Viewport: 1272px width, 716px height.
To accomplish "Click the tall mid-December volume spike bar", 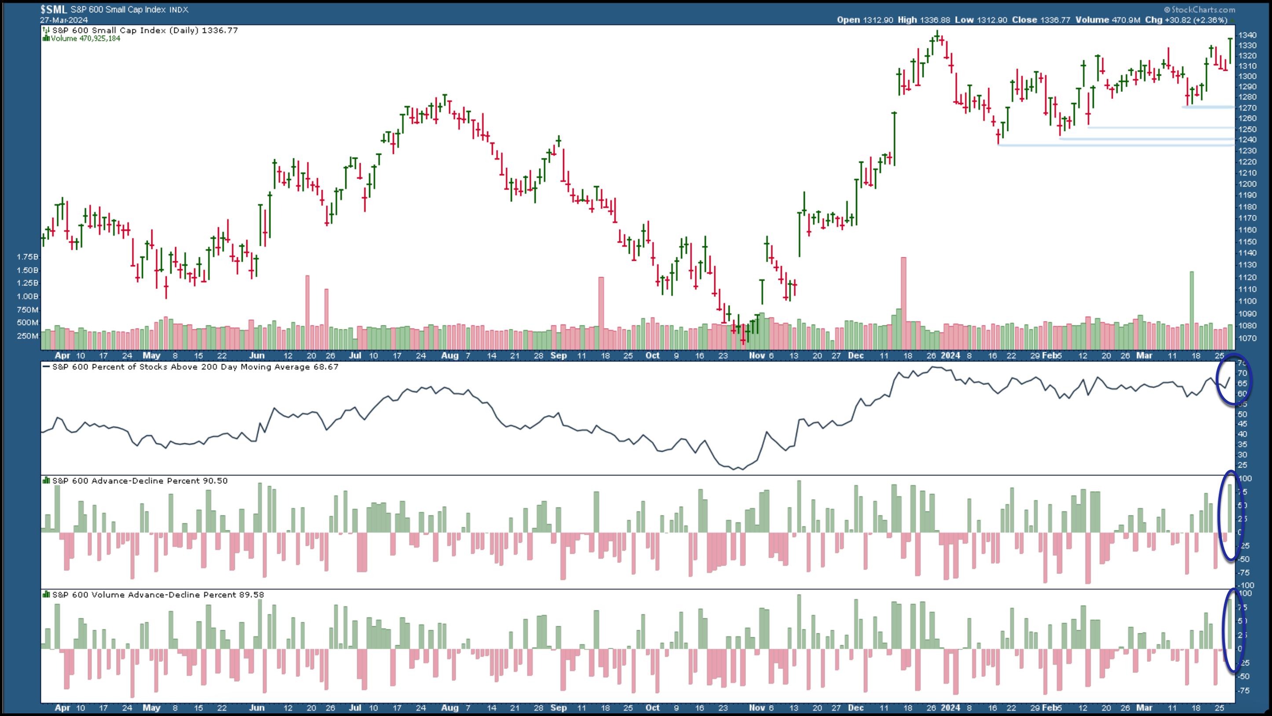I will coord(903,296).
